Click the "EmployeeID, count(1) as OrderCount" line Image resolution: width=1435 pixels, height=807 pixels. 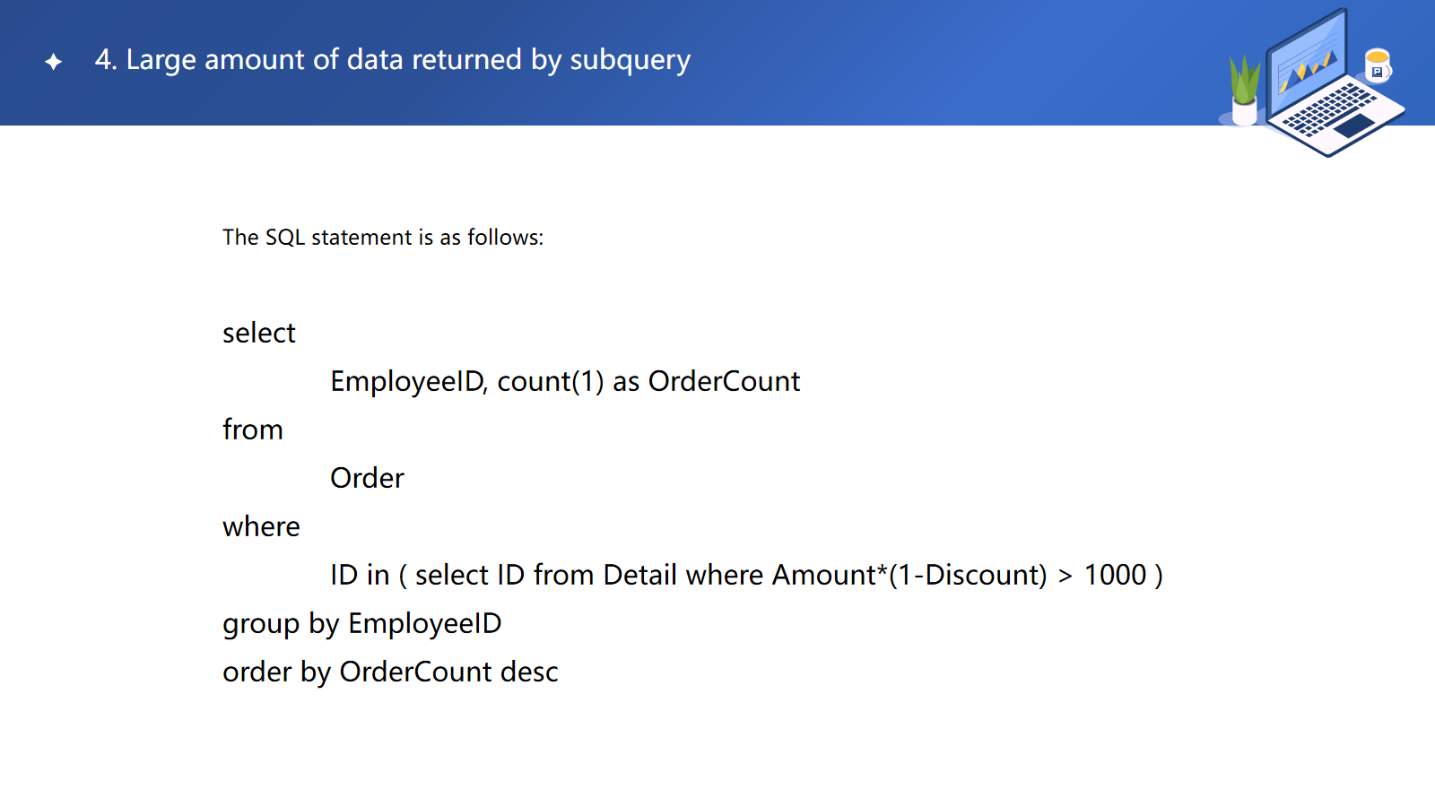[565, 382]
